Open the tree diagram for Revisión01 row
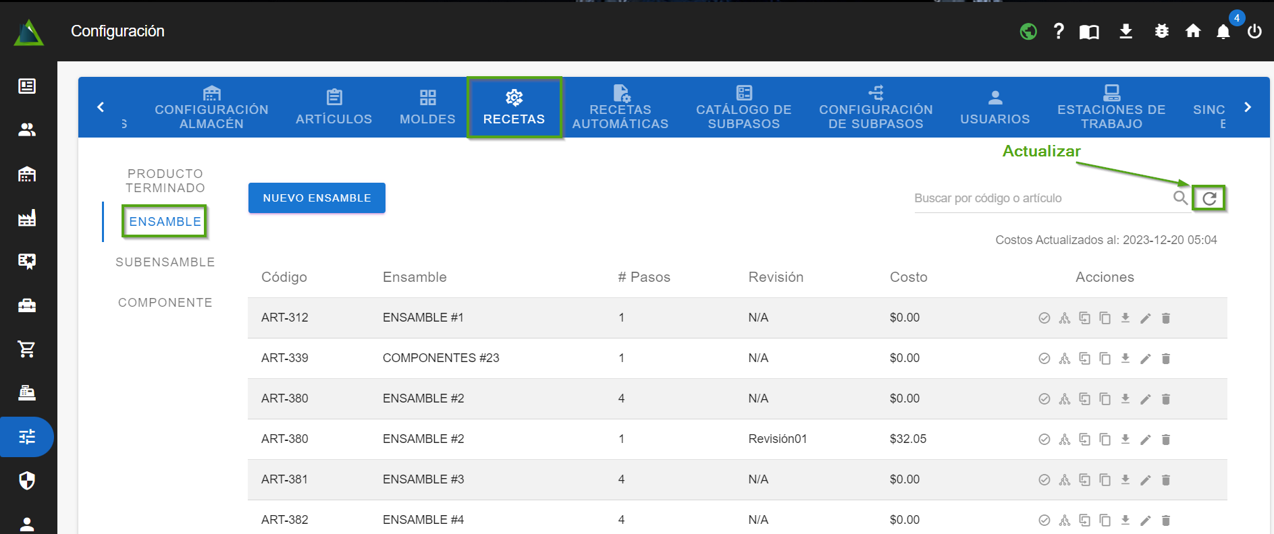The height and width of the screenshot is (534, 1274). 1064,440
